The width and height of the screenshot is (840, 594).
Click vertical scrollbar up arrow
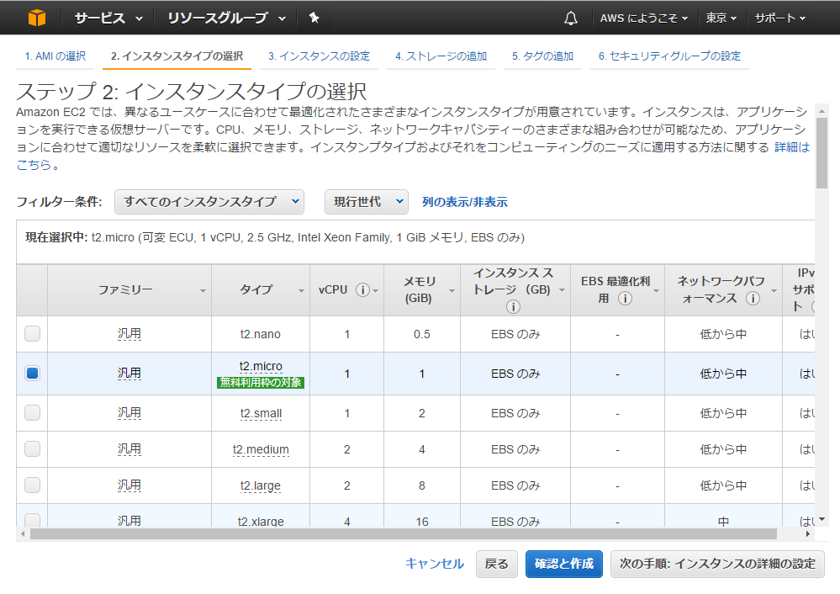[x=822, y=111]
